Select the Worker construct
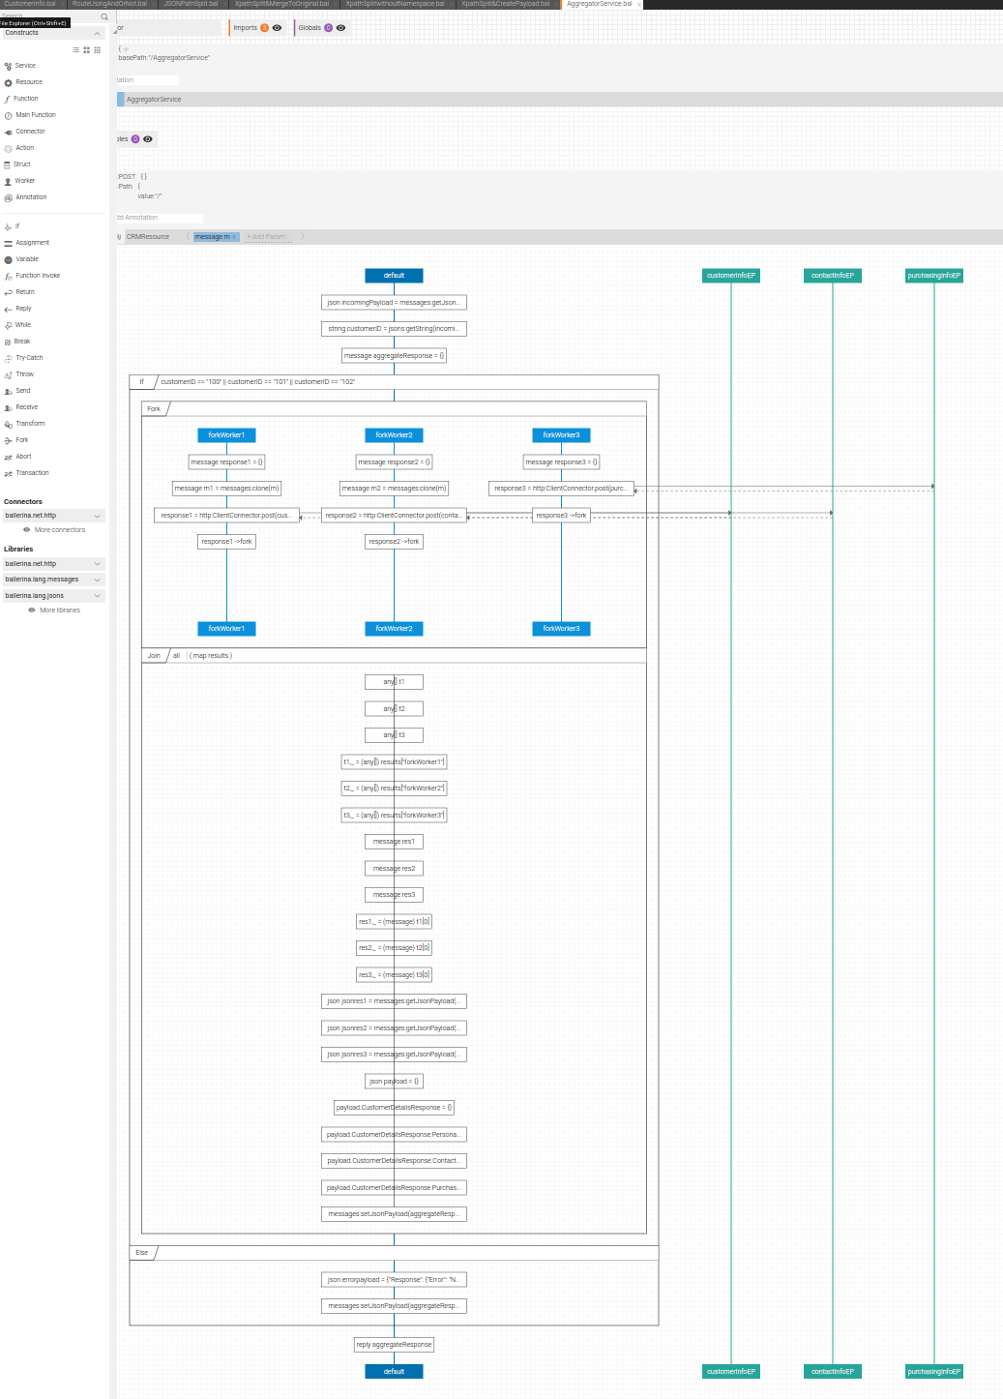Image resolution: width=1003 pixels, height=1399 pixels. tap(23, 180)
